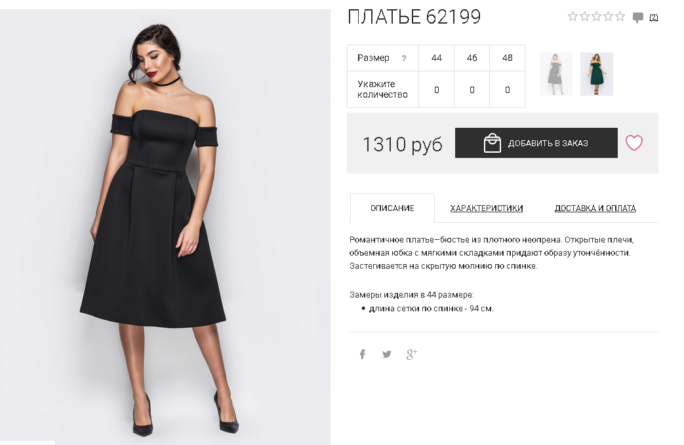Open the Описание tab
Viewport: 684px width, 445px height.
(x=392, y=208)
